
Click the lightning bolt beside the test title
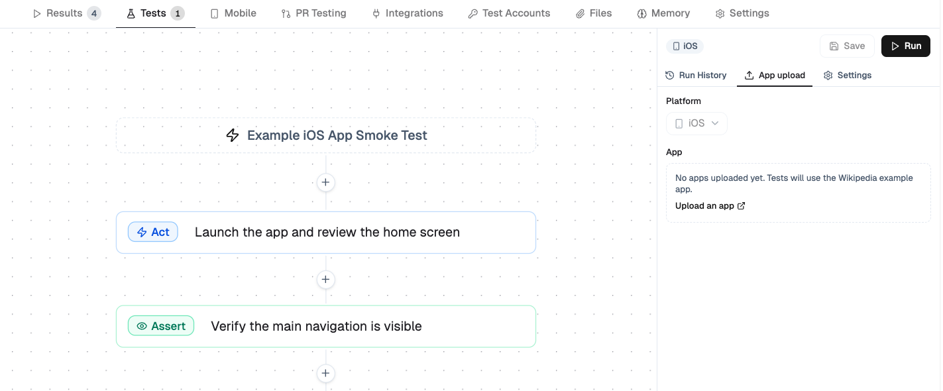coord(233,135)
